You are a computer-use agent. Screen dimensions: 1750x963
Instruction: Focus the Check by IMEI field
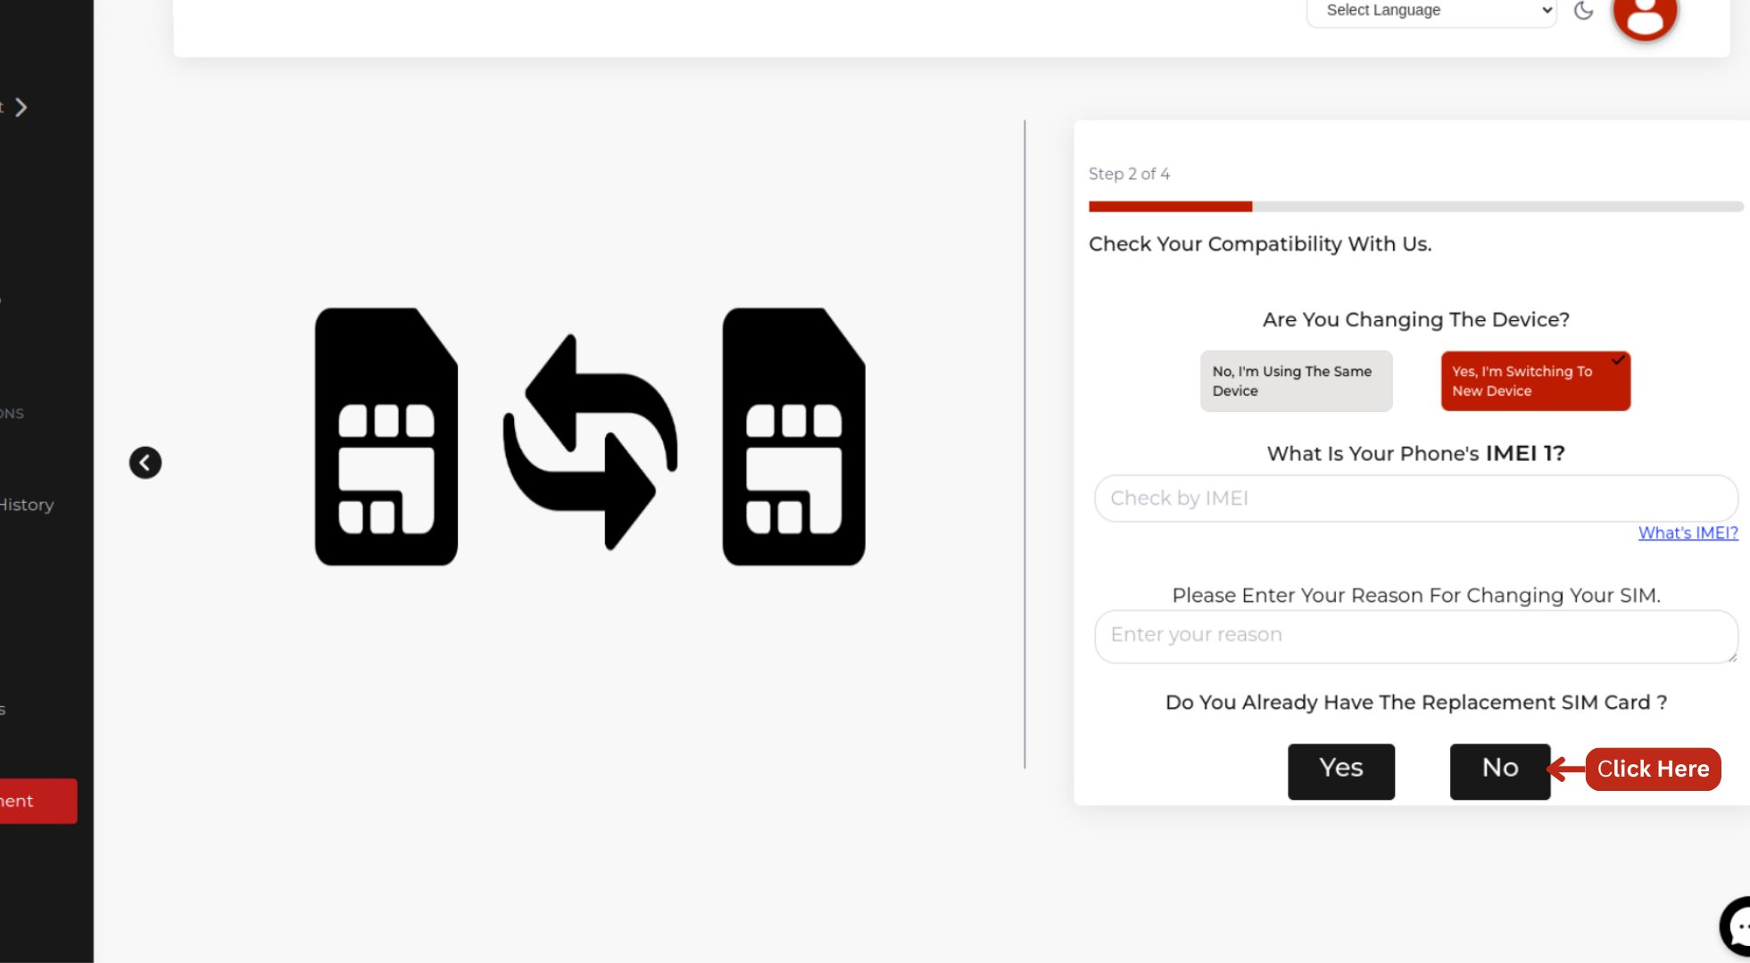point(1415,498)
